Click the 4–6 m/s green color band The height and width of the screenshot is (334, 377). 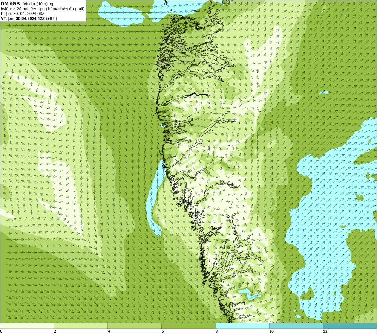[x=135, y=326]
